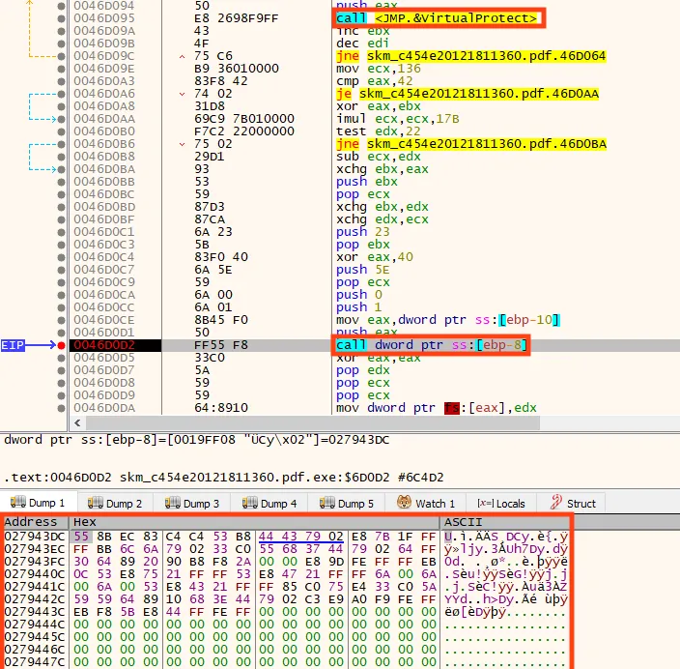Click the info line showing =027943DC

(x=196, y=440)
